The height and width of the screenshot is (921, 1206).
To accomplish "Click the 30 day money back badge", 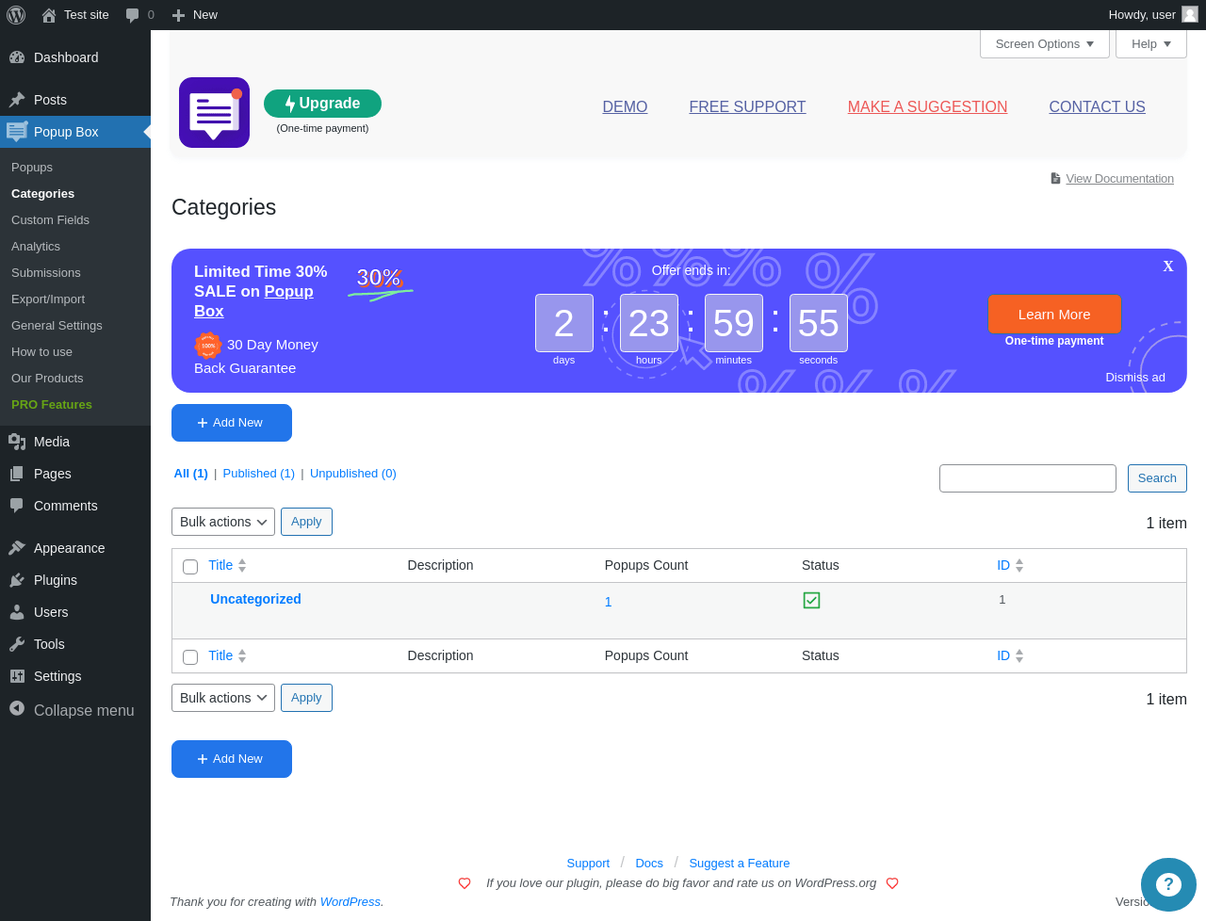I will tap(208, 346).
